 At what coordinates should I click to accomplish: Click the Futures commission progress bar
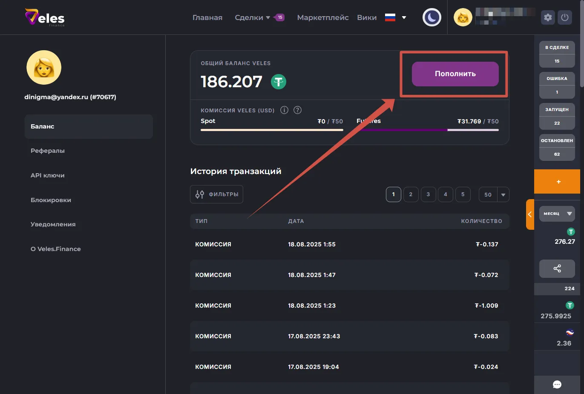pyautogui.click(x=427, y=130)
